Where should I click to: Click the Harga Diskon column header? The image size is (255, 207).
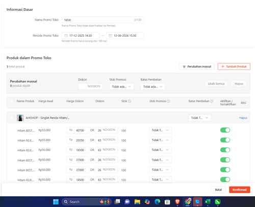pos(75,101)
